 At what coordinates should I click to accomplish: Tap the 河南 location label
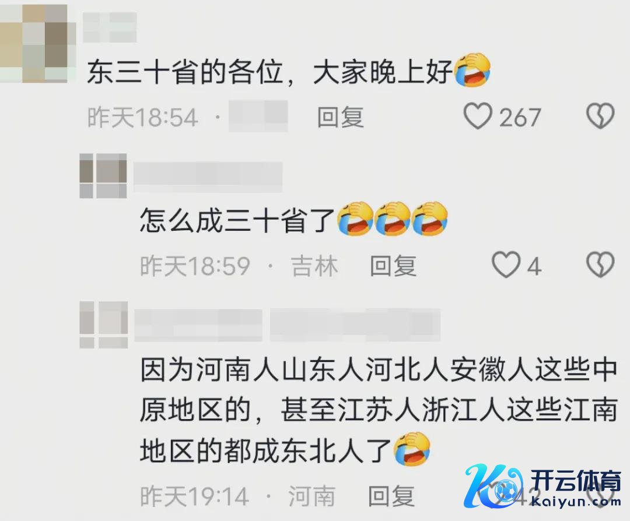click(x=311, y=496)
